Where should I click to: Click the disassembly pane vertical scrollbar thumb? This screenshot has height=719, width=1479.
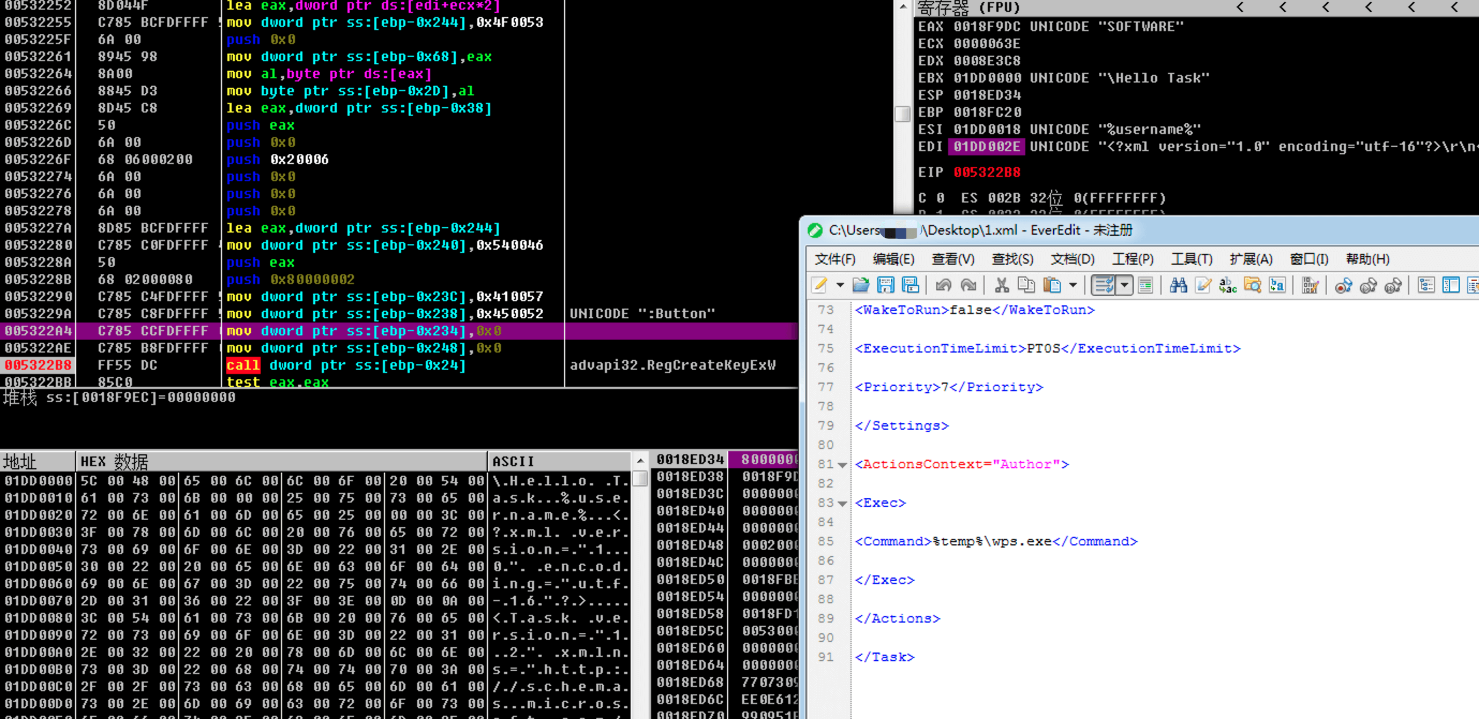(902, 114)
